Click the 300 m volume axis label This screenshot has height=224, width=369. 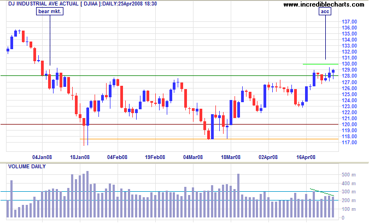[x=349, y=192]
